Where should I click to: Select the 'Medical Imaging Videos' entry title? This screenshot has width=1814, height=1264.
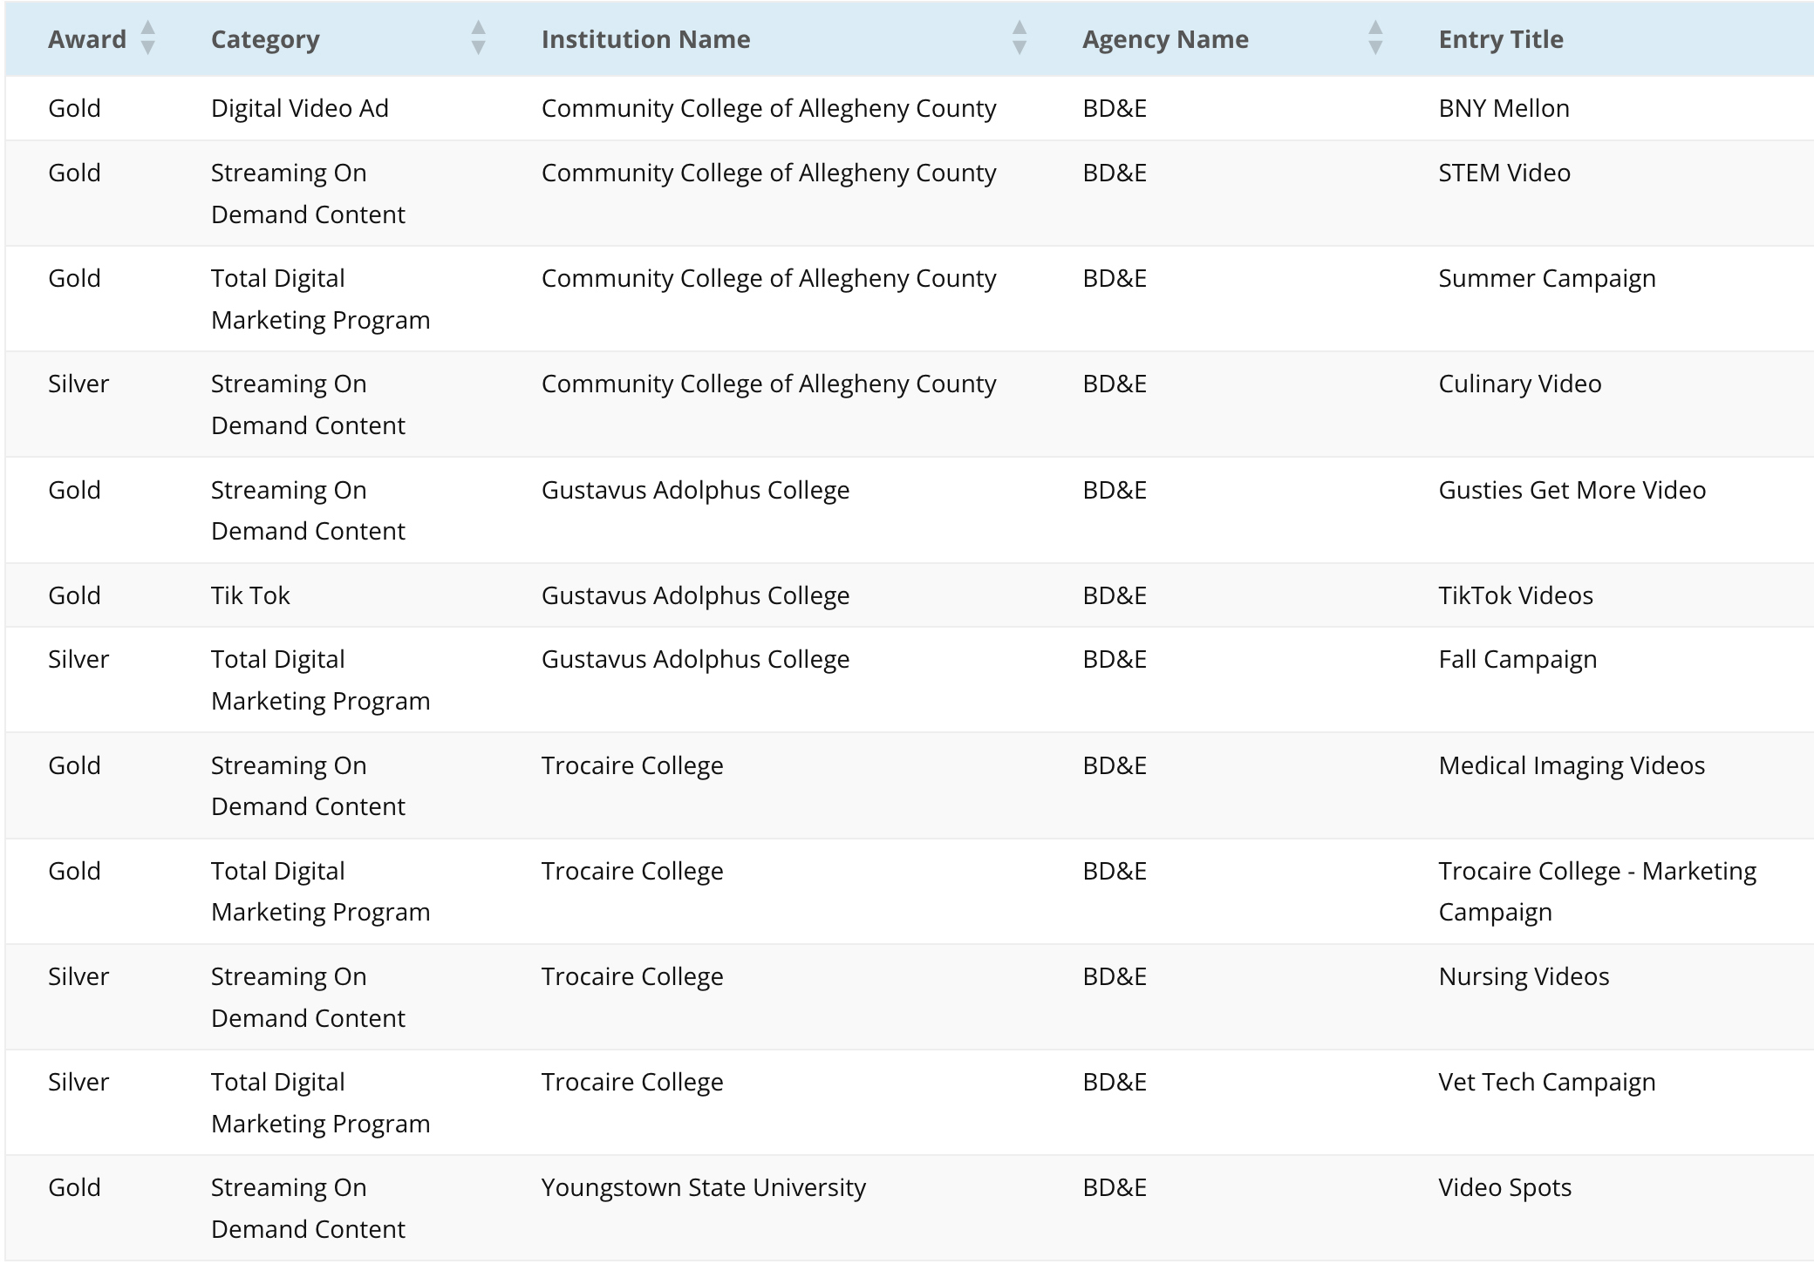(x=1572, y=765)
